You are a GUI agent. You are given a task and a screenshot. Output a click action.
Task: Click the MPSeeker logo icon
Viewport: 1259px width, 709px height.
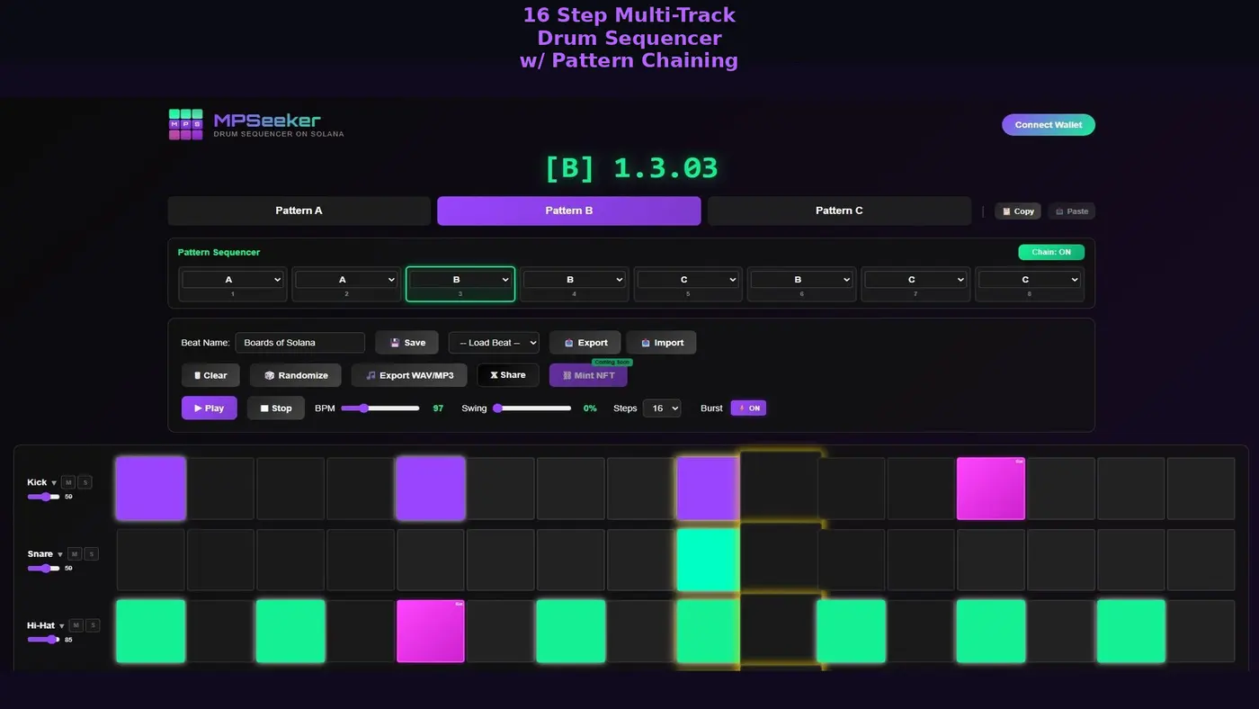(x=185, y=124)
